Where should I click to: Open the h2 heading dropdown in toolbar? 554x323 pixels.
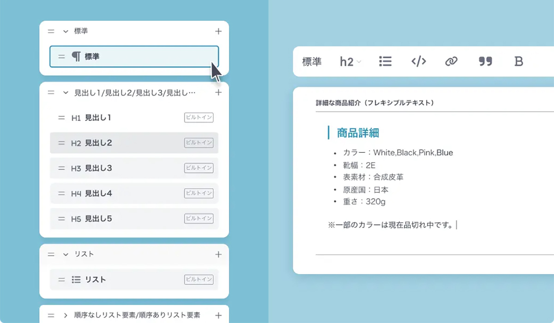[x=350, y=61]
